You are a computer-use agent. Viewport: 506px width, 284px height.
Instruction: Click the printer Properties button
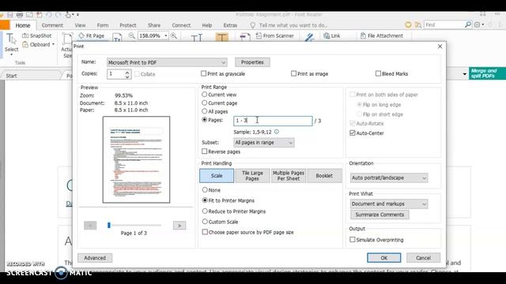point(252,62)
